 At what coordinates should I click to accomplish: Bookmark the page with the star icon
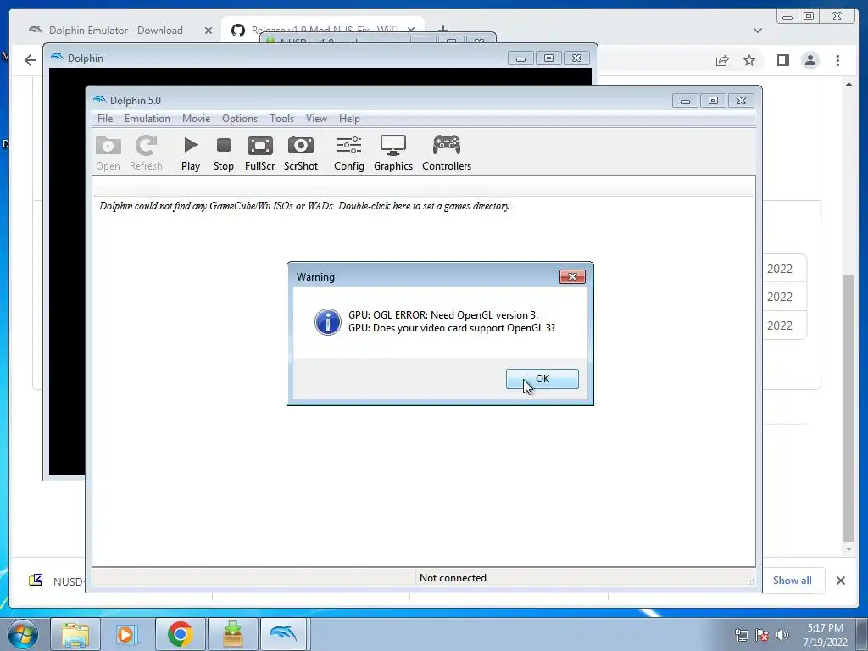click(x=749, y=60)
